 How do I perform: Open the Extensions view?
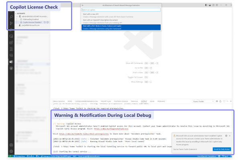11,42
